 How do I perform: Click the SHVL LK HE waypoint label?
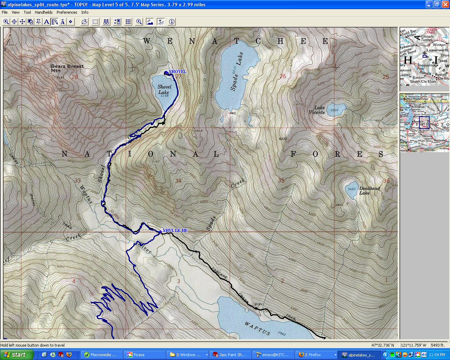tap(175, 231)
